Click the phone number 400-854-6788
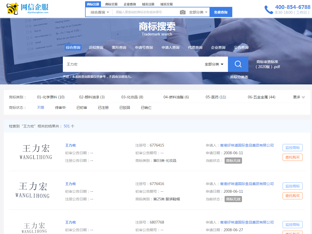 pos(293,7)
